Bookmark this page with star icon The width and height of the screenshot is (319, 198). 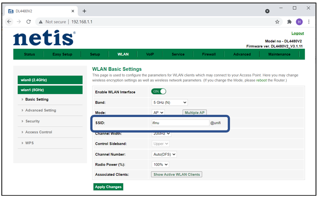277,22
